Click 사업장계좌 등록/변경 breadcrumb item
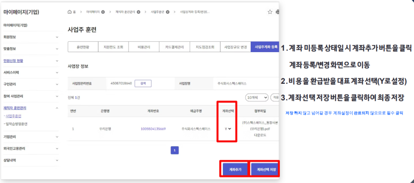The height and width of the screenshot is (183, 414). click(195, 12)
